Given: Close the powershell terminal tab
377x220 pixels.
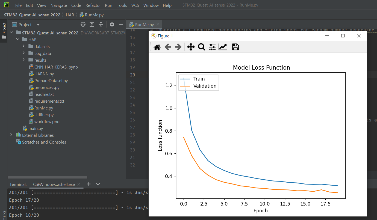Looking at the screenshot, I should (x=79, y=184).
